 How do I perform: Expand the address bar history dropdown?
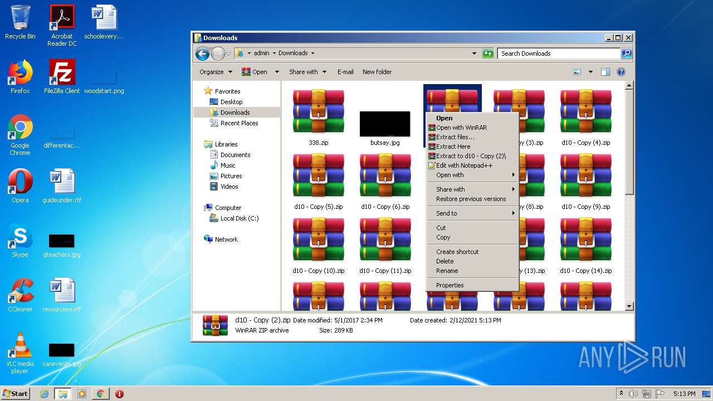[474, 53]
